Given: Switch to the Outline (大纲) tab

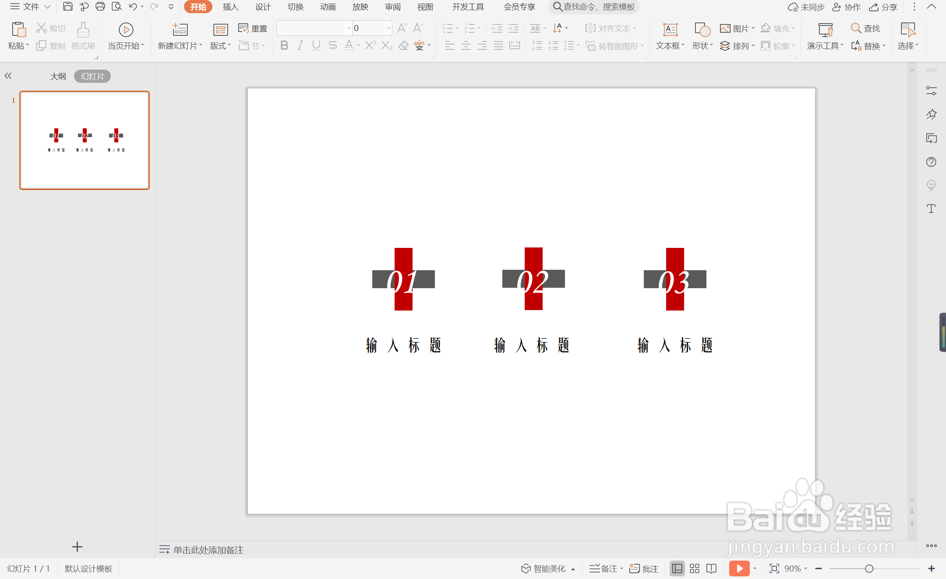Looking at the screenshot, I should [x=58, y=76].
